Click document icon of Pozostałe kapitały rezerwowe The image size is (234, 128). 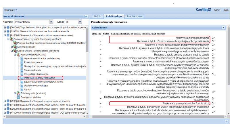(x=22, y=78)
